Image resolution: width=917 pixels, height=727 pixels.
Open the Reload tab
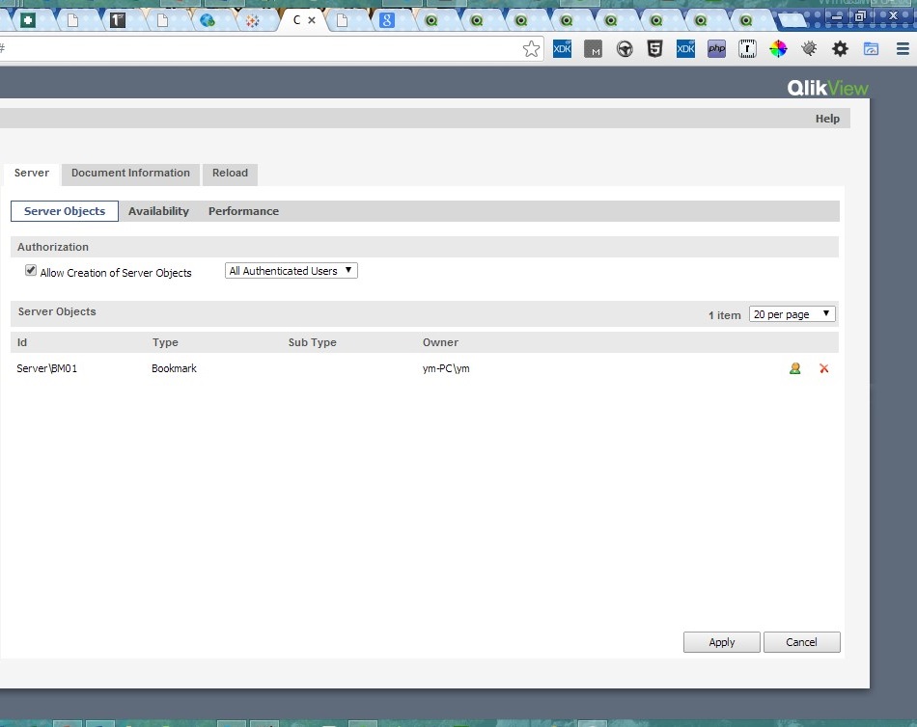tap(230, 173)
